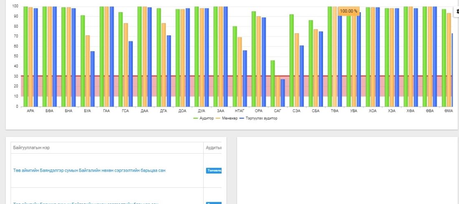Click the ХӨА axis label
Image resolution: width=459 pixels, height=204 pixels.
point(411,111)
